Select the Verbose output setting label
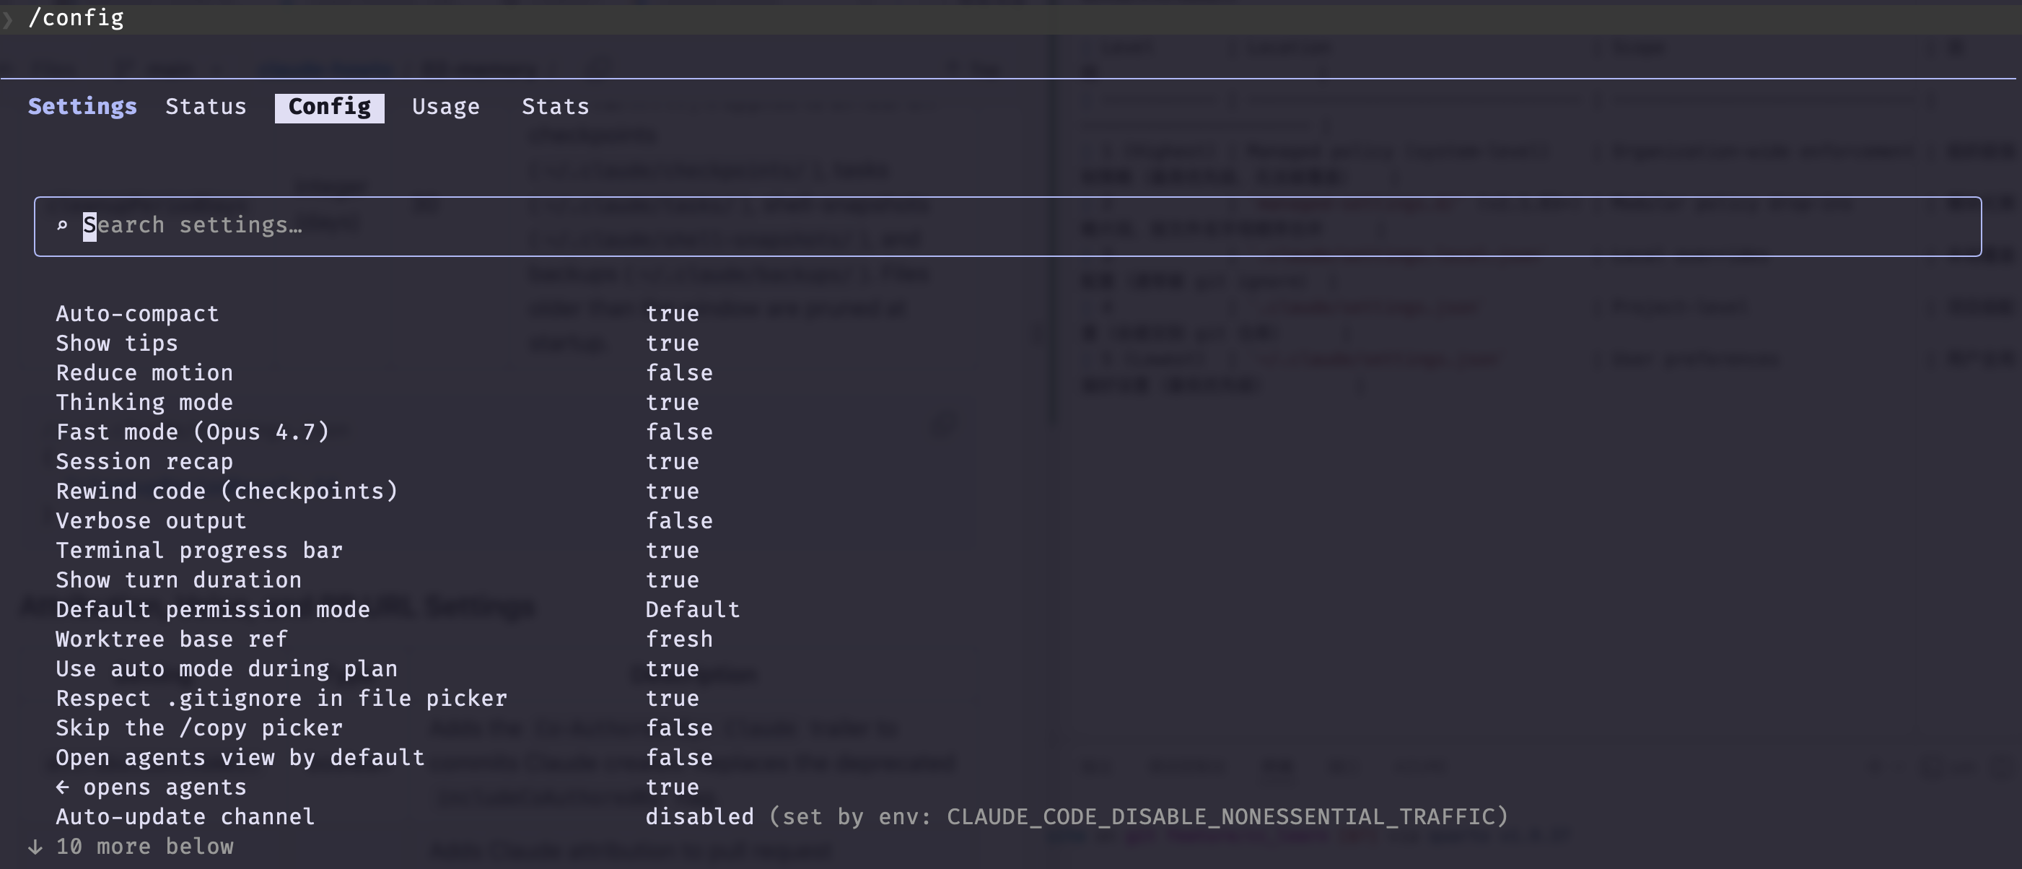The height and width of the screenshot is (869, 2022). [x=152, y=521]
